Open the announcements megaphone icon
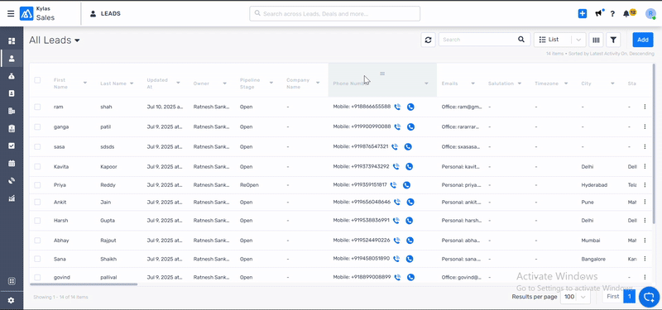The height and width of the screenshot is (310, 662). pos(598,13)
